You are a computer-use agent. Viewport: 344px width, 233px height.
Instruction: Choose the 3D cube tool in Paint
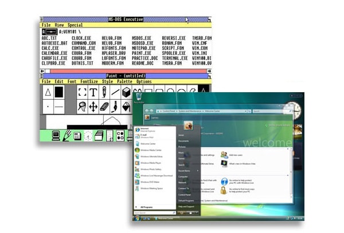click(126, 92)
